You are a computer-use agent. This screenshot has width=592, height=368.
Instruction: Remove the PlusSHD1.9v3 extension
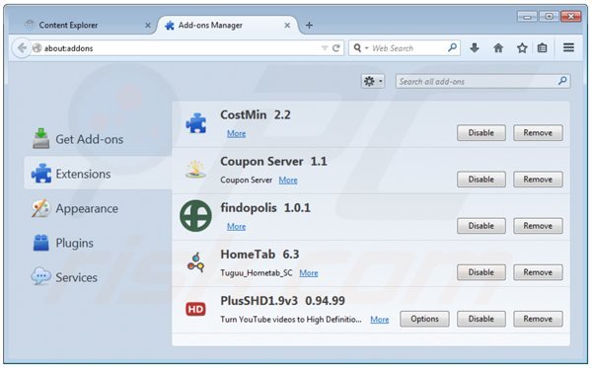coord(538,319)
